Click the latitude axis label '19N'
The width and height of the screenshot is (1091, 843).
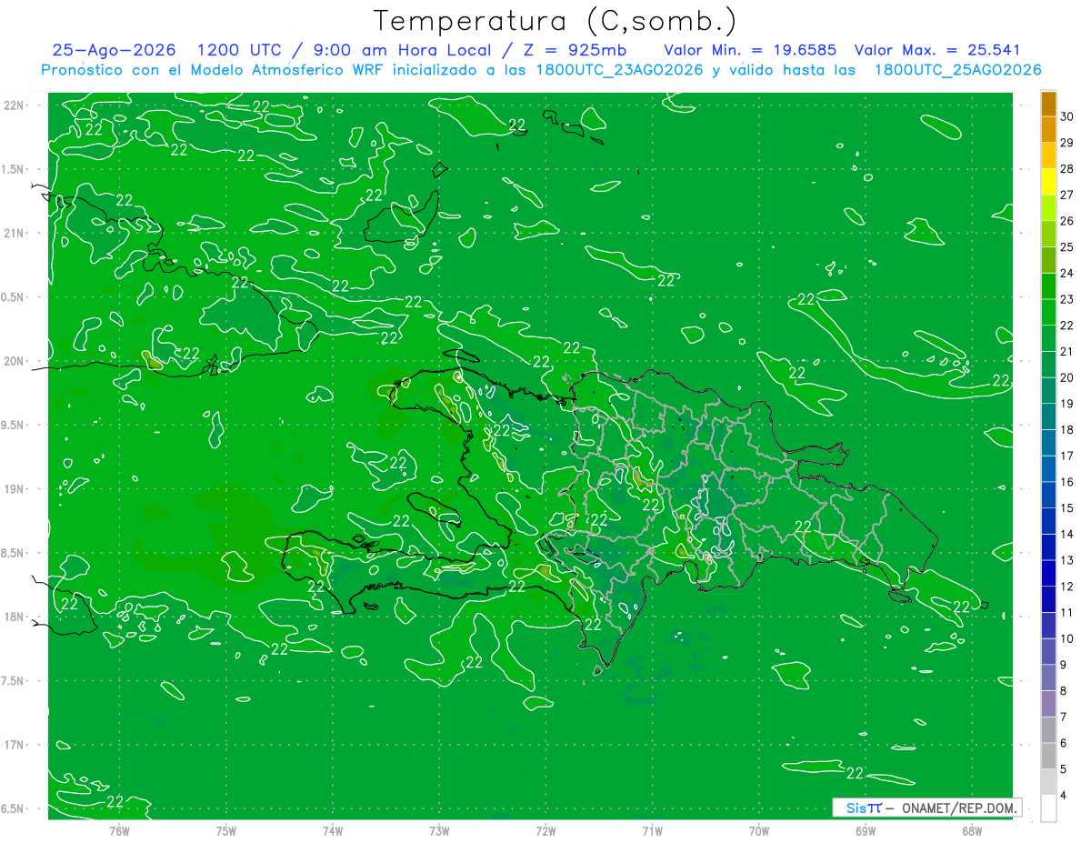[x=15, y=489]
